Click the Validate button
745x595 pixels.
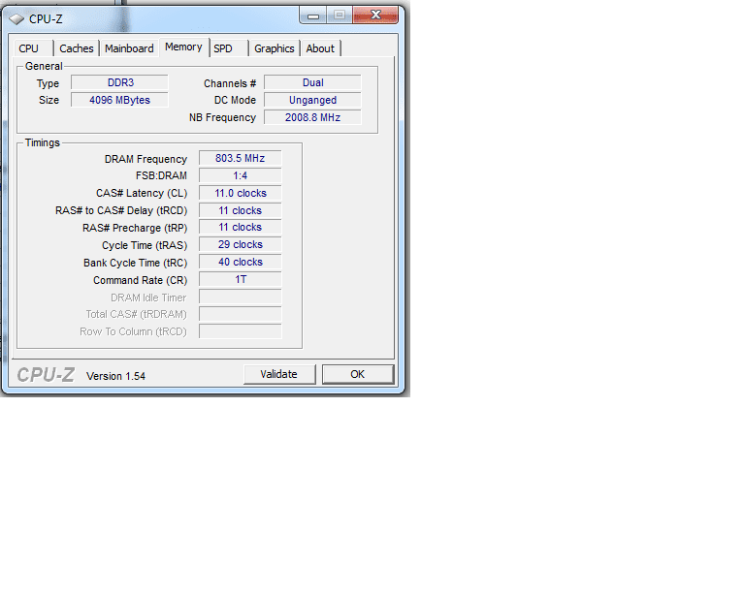tap(279, 374)
